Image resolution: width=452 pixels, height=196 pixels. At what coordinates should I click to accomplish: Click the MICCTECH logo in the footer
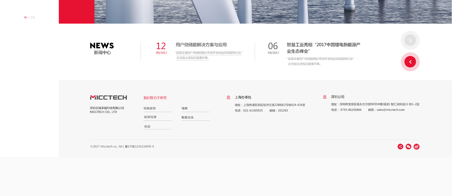pyautogui.click(x=108, y=98)
